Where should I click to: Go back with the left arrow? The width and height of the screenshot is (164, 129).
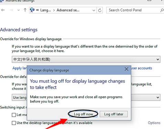(x=3, y=10)
